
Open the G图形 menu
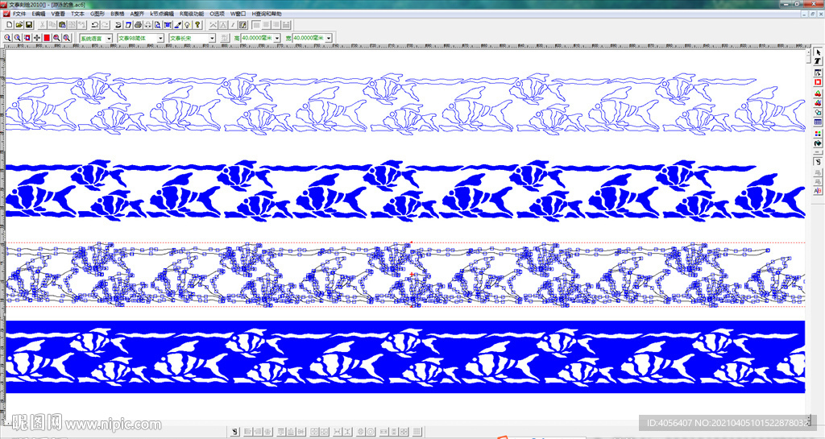[x=97, y=14]
